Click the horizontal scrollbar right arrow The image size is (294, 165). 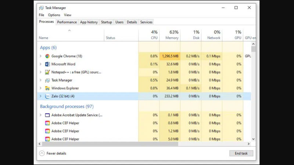249,144
